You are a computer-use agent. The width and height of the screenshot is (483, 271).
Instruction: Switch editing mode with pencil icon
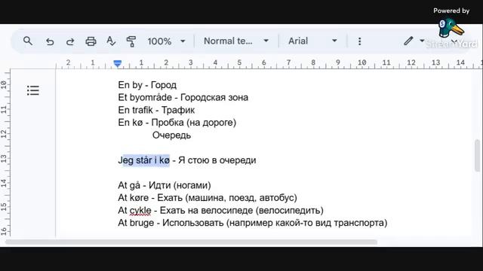point(408,41)
